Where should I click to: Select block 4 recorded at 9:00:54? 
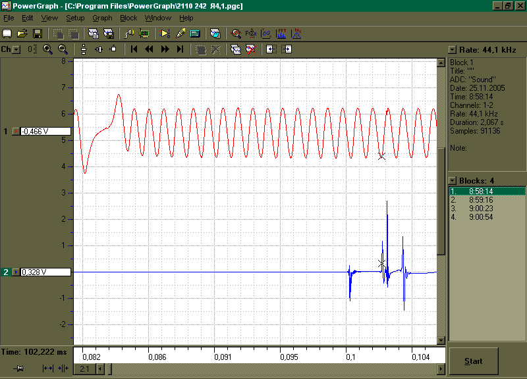(487, 217)
